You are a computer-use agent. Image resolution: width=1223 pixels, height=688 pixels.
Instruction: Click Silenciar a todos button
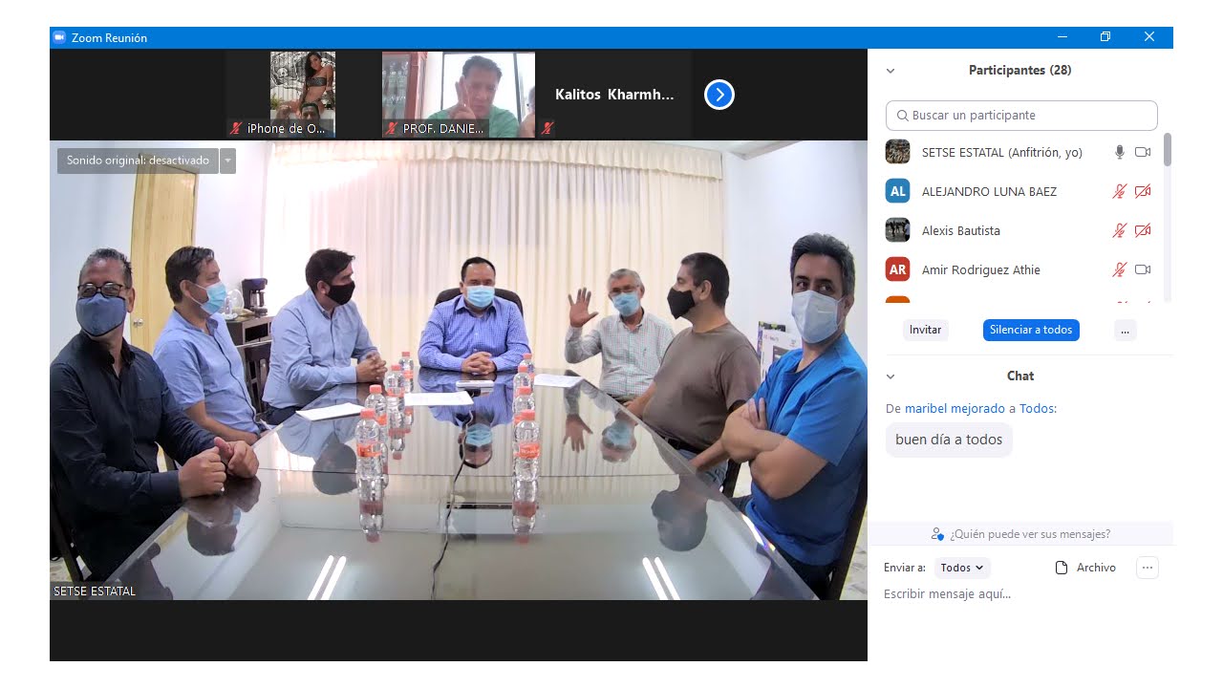tap(1031, 330)
